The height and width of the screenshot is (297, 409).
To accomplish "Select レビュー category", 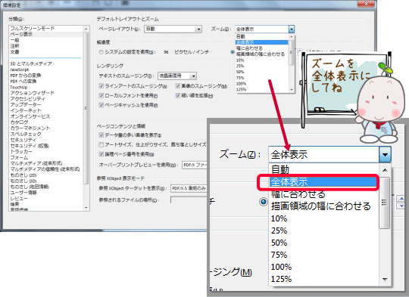I will (x=19, y=199).
